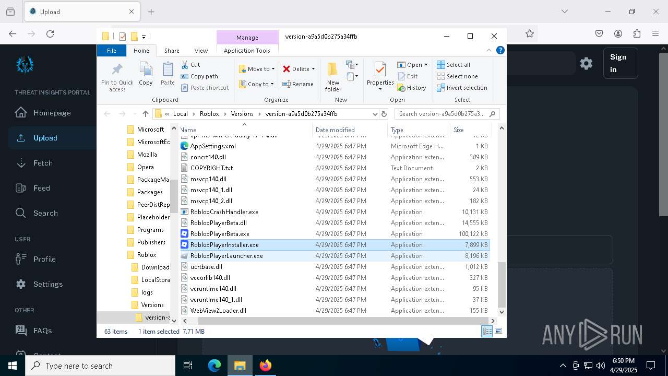
Task: Click the Properties checkmark icon
Action: (380, 69)
